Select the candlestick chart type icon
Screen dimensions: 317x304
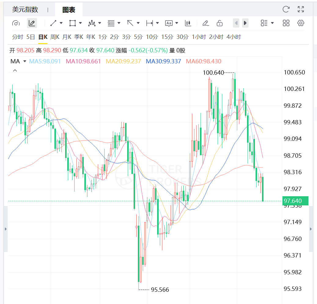point(188,23)
